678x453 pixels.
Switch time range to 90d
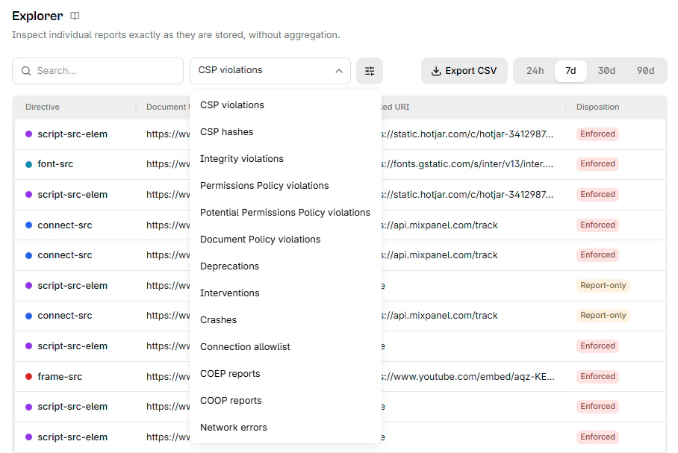coord(645,71)
